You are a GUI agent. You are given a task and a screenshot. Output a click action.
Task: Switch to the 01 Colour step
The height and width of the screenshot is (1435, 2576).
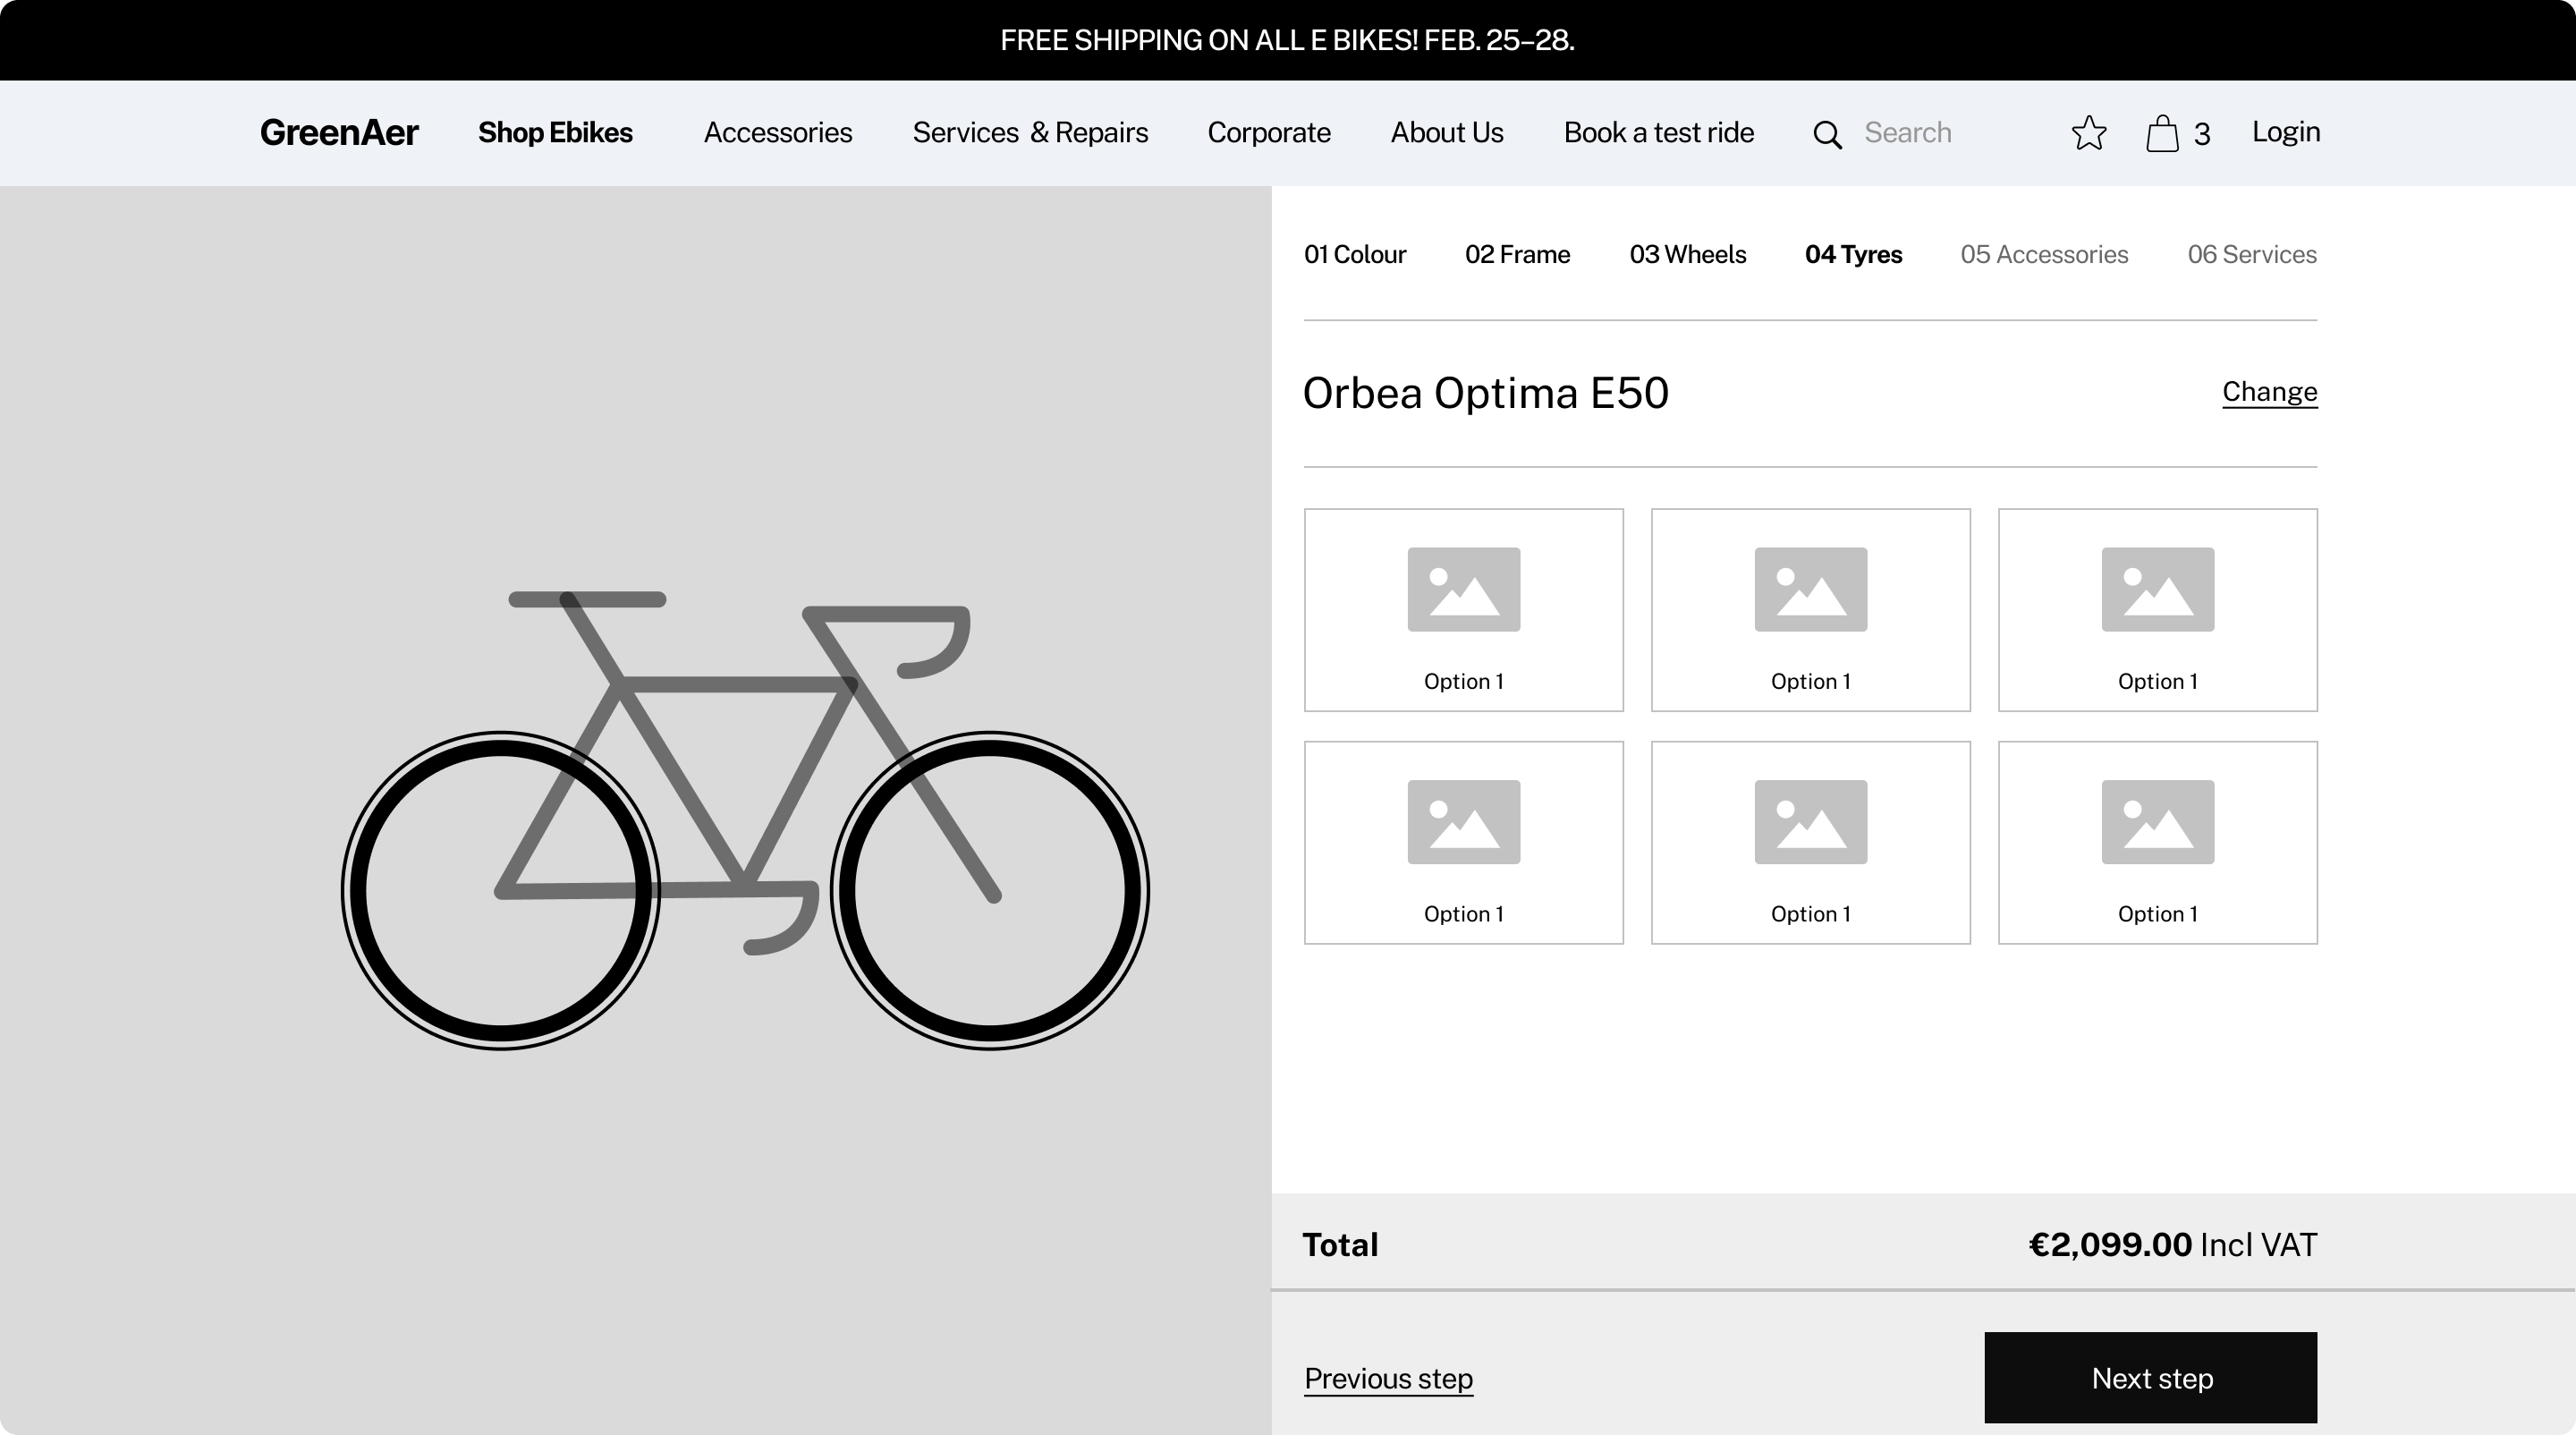point(1354,254)
